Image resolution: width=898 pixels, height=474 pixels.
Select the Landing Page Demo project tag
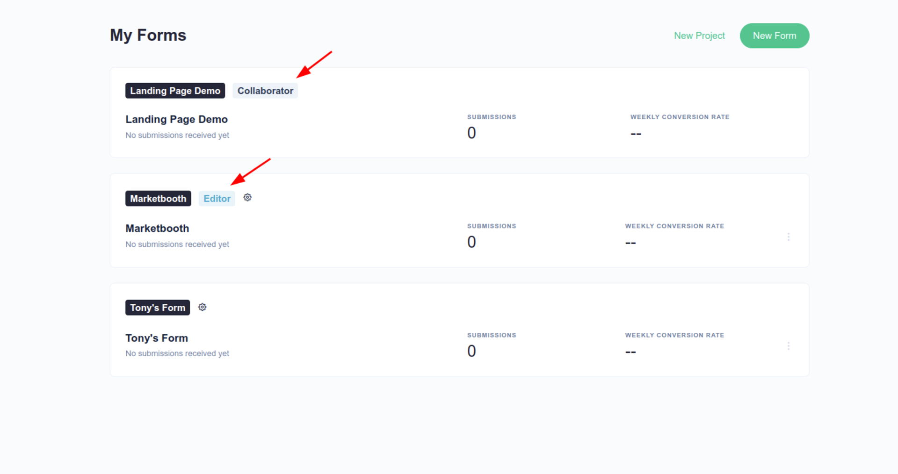175,91
